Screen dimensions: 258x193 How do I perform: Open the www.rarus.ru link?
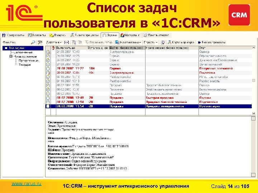pyautogui.click(x=26, y=184)
